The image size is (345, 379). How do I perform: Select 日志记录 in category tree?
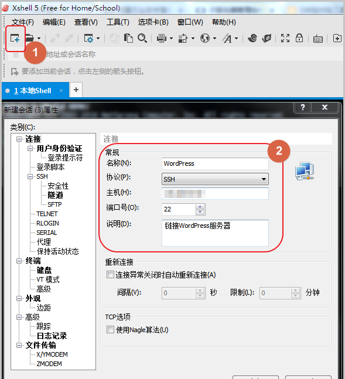pos(52,336)
